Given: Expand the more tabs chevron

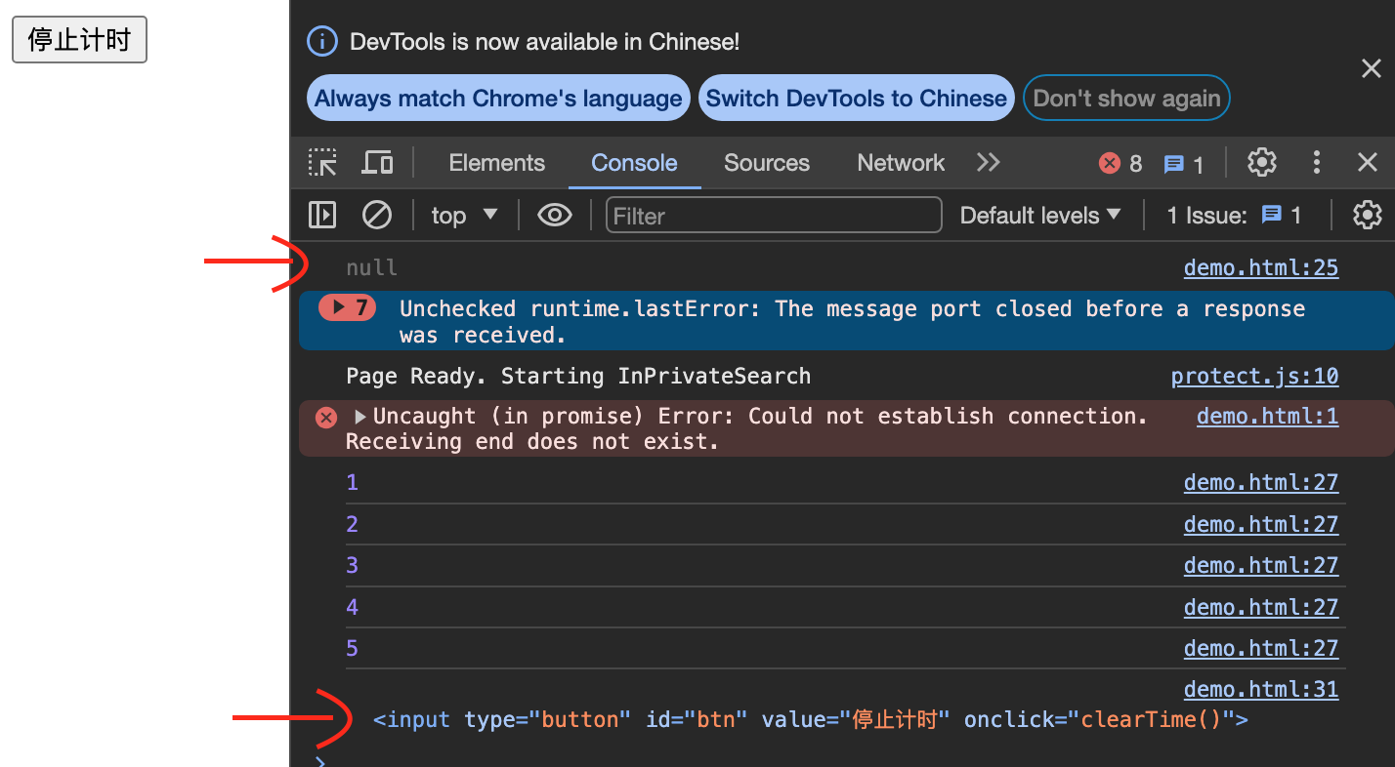Looking at the screenshot, I should [989, 163].
